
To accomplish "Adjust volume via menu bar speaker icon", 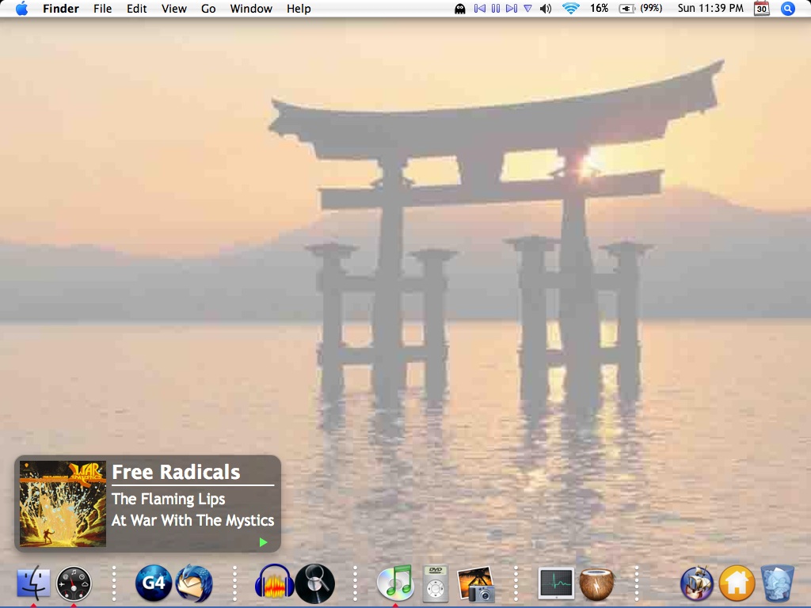I will click(x=546, y=9).
